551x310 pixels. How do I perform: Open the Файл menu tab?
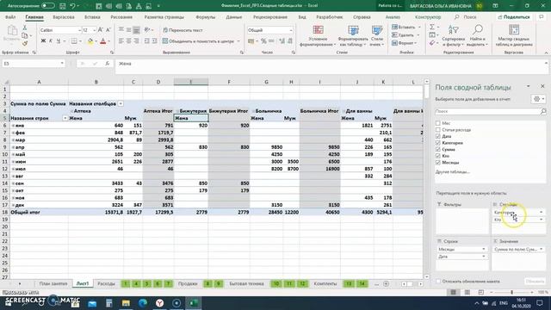(x=10, y=17)
